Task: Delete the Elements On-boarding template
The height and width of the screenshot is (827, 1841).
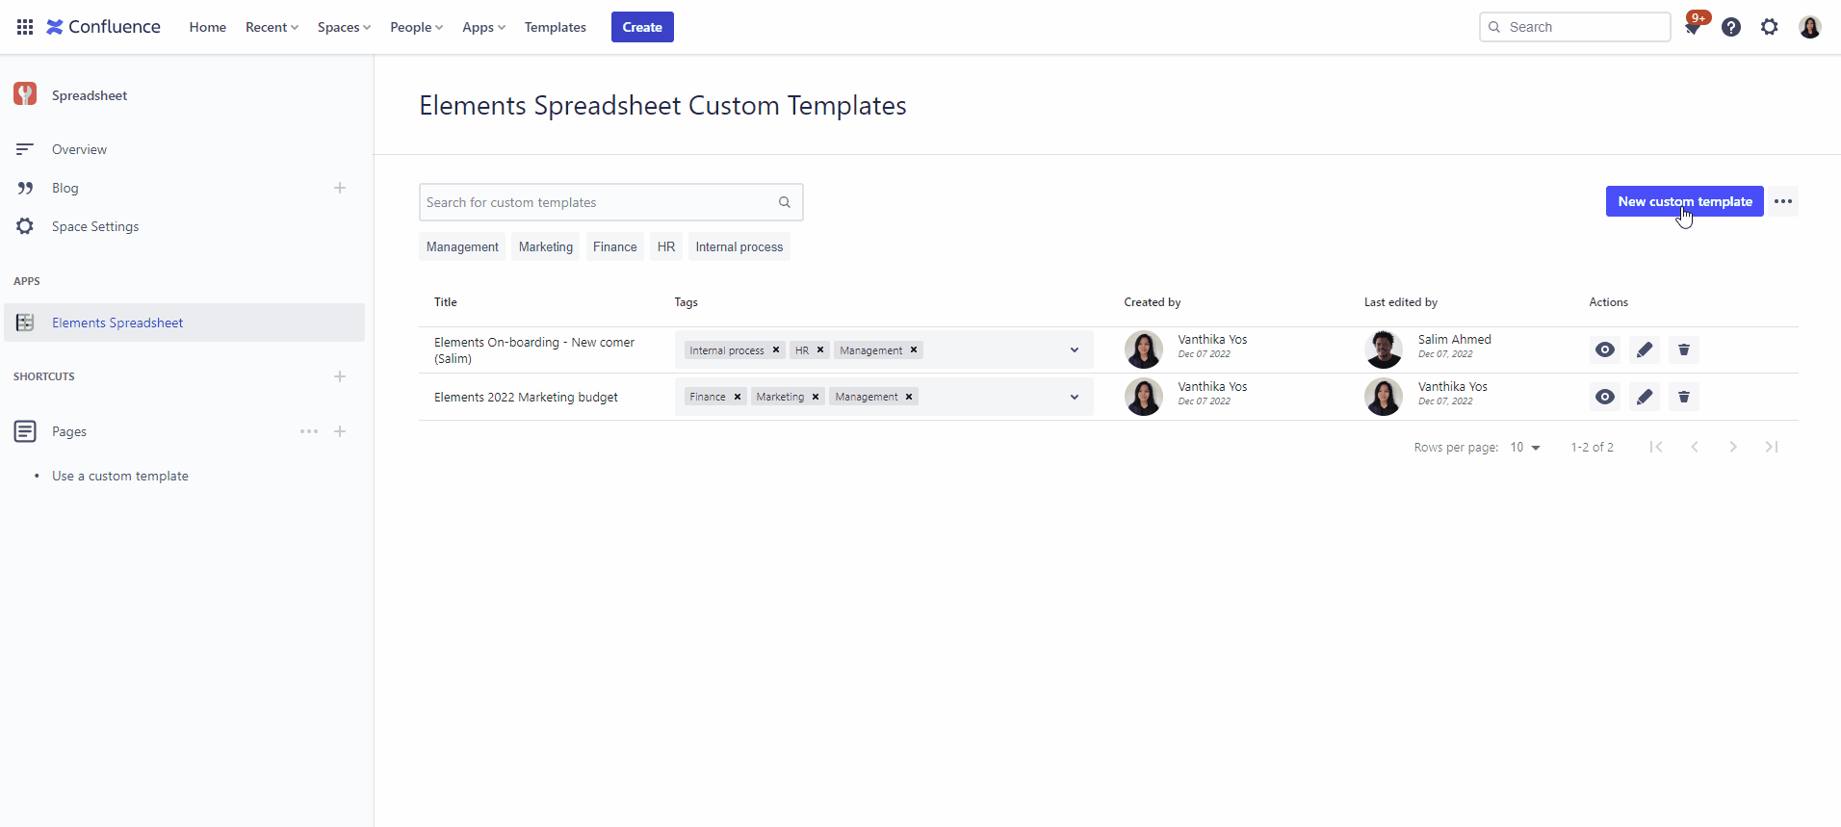Action: [x=1684, y=349]
